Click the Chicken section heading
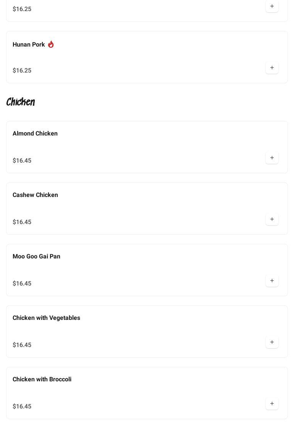 click(21, 102)
